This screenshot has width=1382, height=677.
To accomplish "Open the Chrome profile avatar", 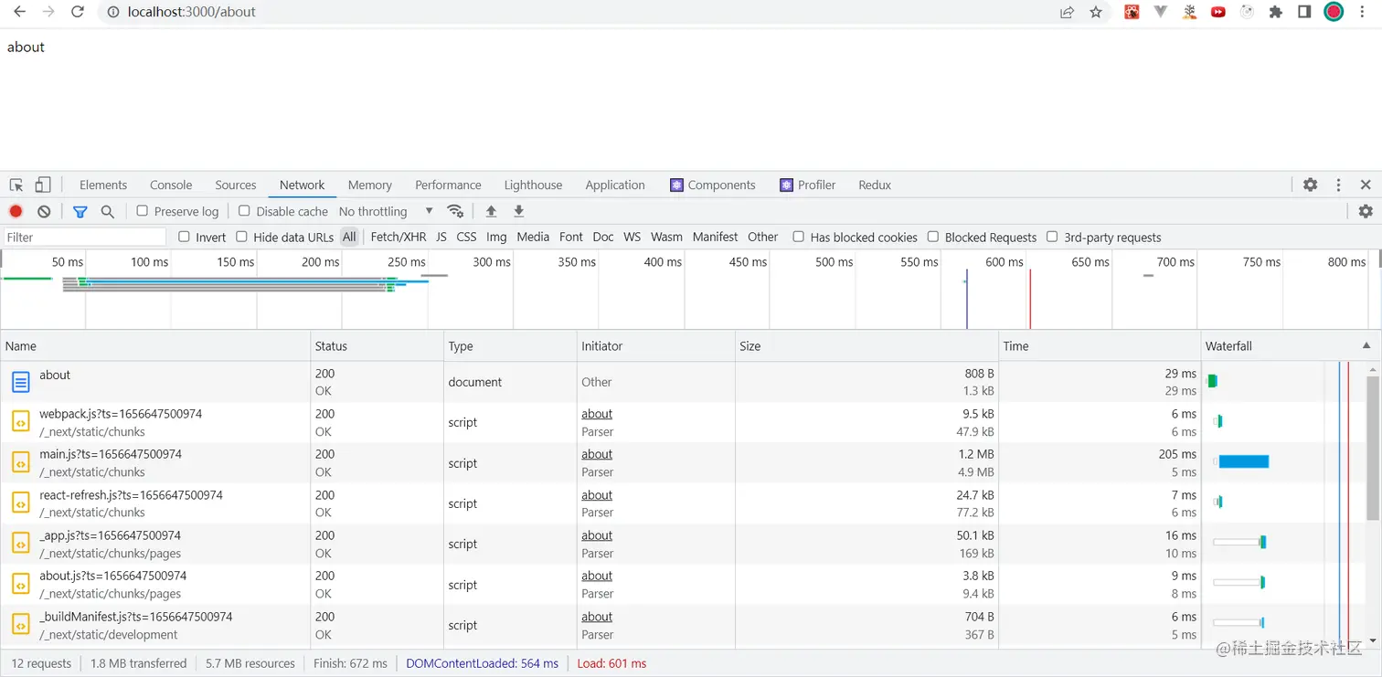I will click(x=1334, y=12).
